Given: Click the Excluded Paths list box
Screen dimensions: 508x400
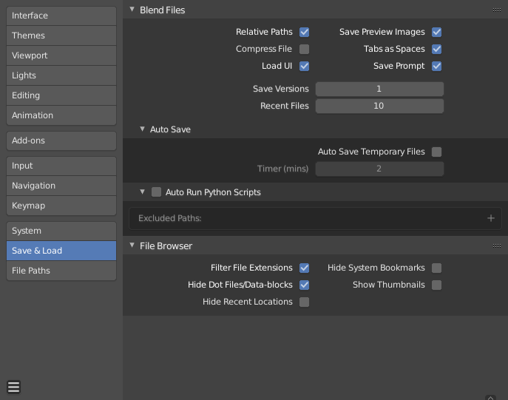Looking at the screenshot, I should (x=315, y=218).
